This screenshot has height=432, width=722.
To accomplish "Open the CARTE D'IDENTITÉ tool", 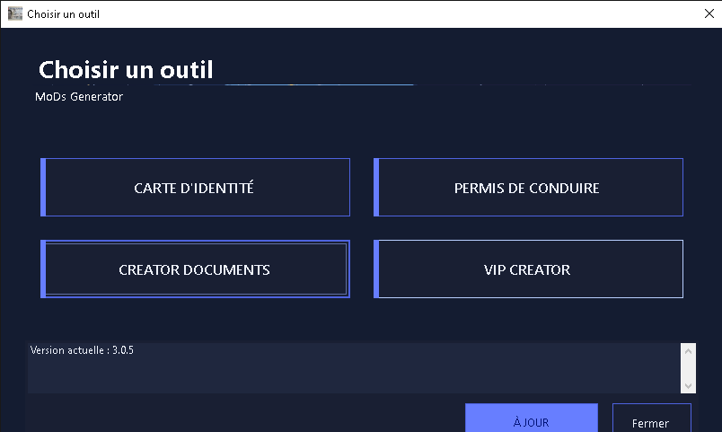I will coord(195,188).
